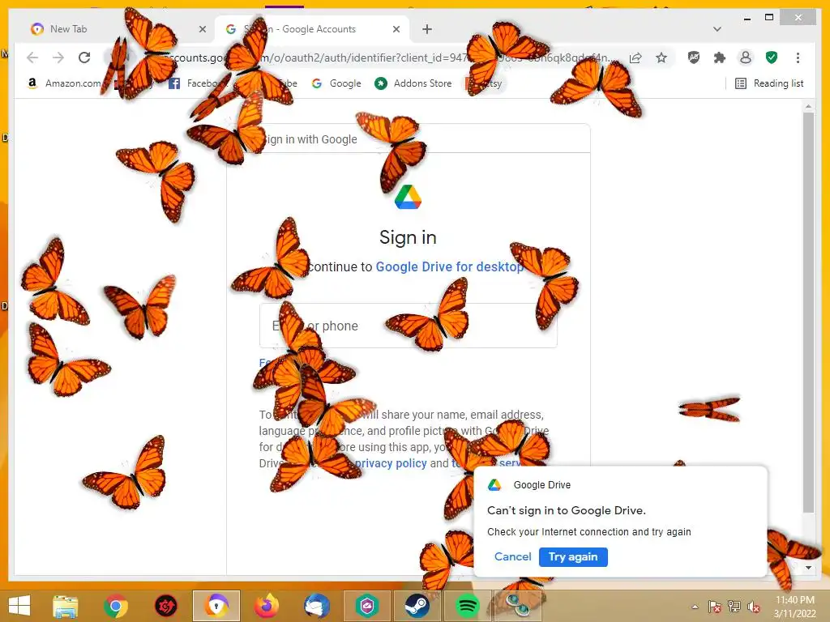
Task: Click Cancel in Google Drive notification
Action: pyautogui.click(x=512, y=556)
